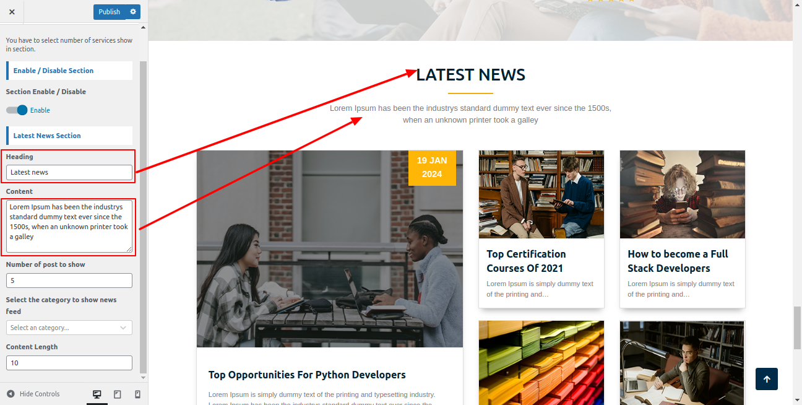Close the customizer with X icon
Image resolution: width=802 pixels, height=405 pixels.
[12, 12]
